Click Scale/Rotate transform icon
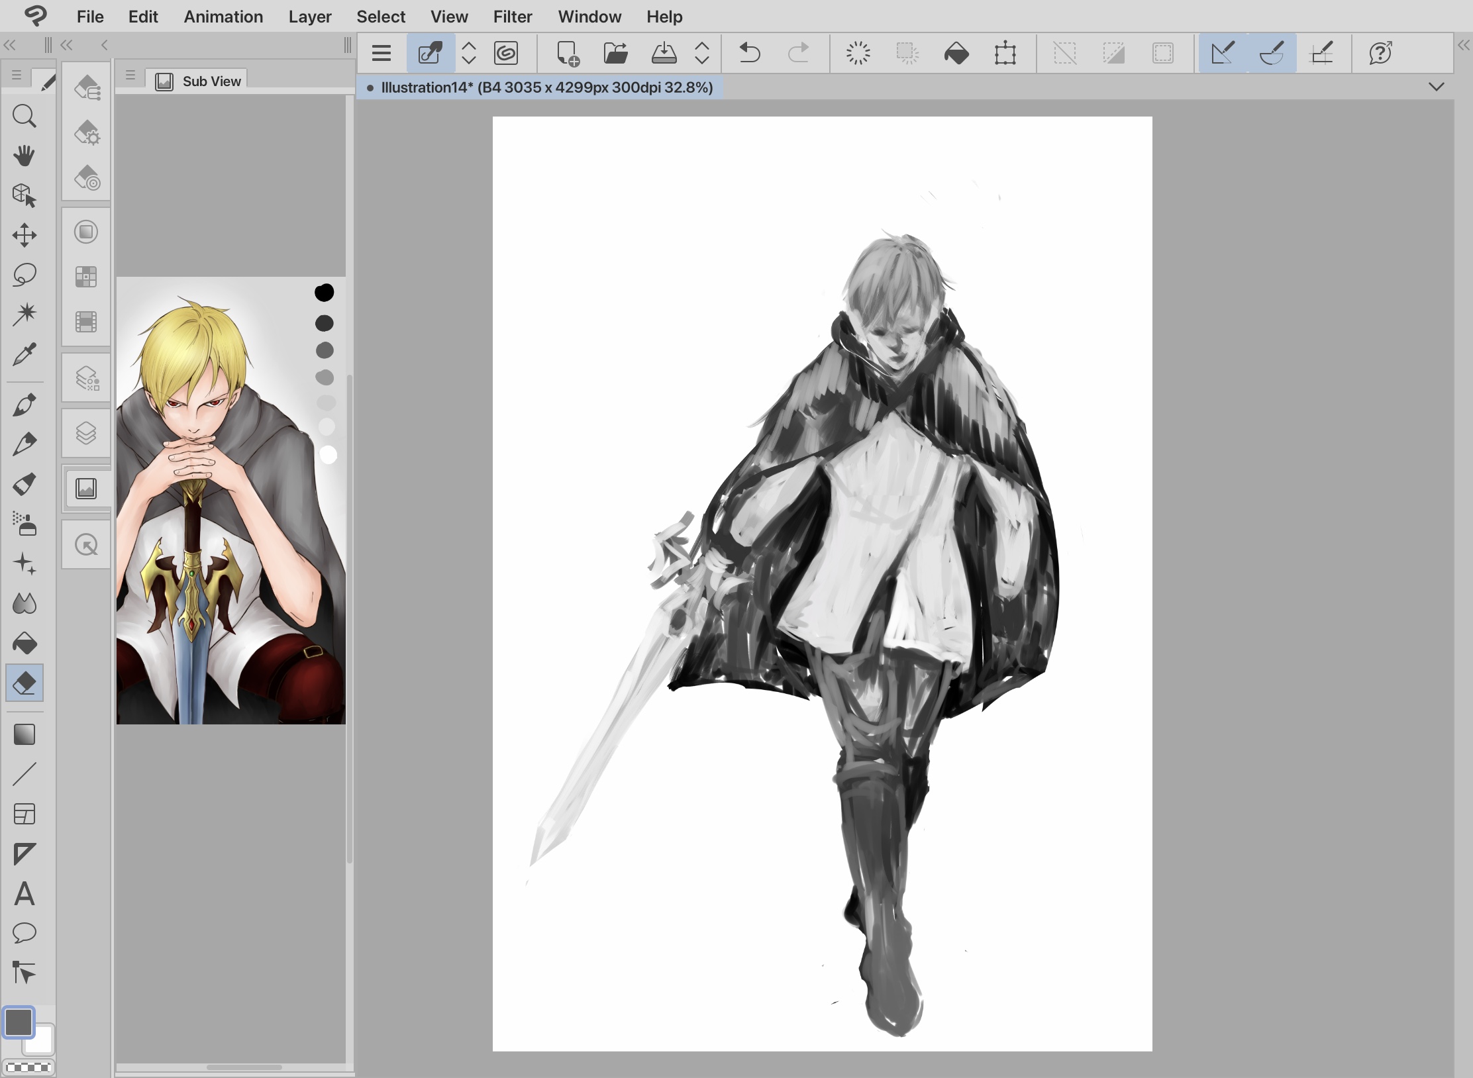 [x=1005, y=53]
